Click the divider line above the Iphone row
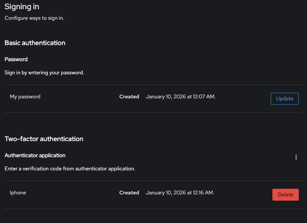 (x=154, y=181)
